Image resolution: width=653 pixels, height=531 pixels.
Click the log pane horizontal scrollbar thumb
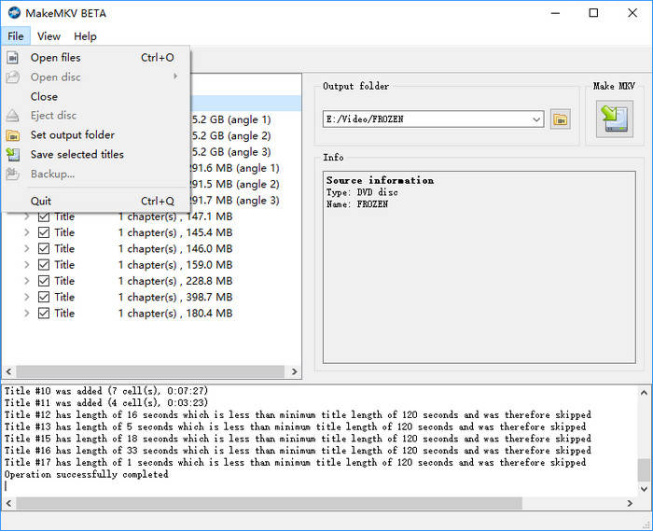(x=269, y=504)
